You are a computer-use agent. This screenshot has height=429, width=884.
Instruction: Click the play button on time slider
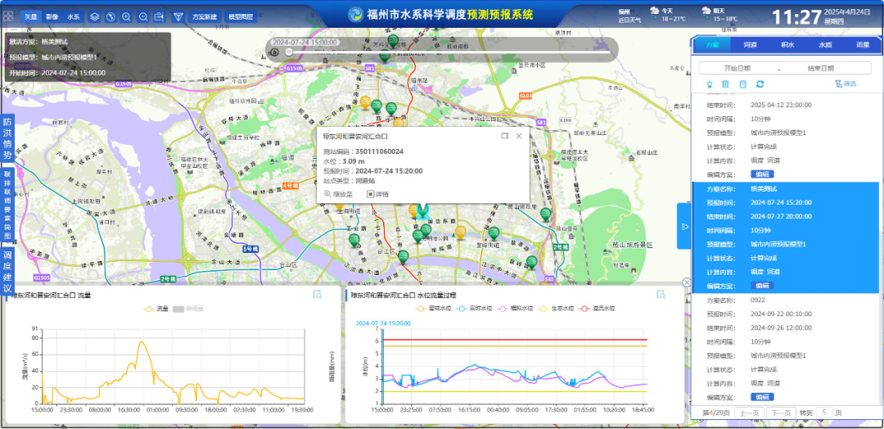click(274, 52)
